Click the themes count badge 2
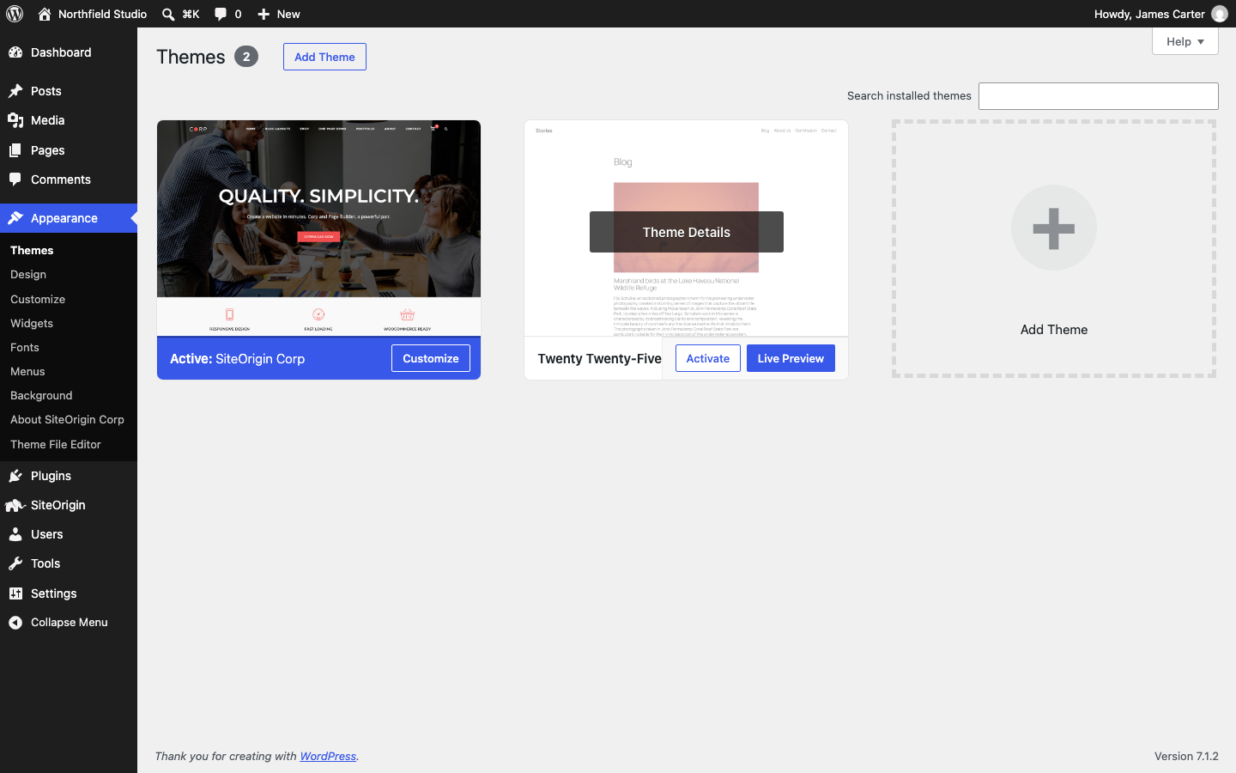1236x773 pixels. coord(246,57)
